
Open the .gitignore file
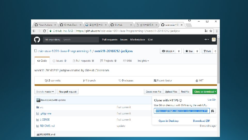[45, 114]
